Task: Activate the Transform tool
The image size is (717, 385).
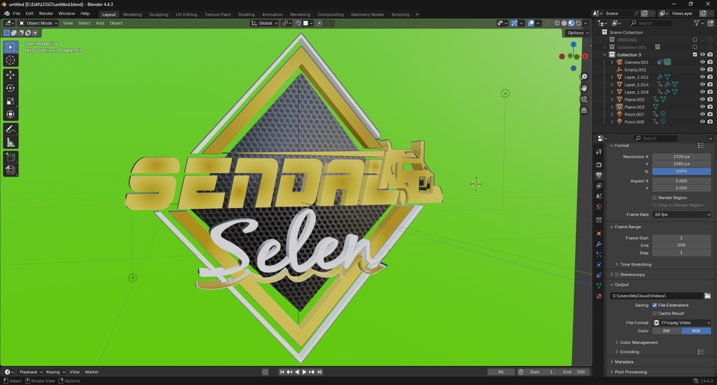Action: pyautogui.click(x=10, y=114)
